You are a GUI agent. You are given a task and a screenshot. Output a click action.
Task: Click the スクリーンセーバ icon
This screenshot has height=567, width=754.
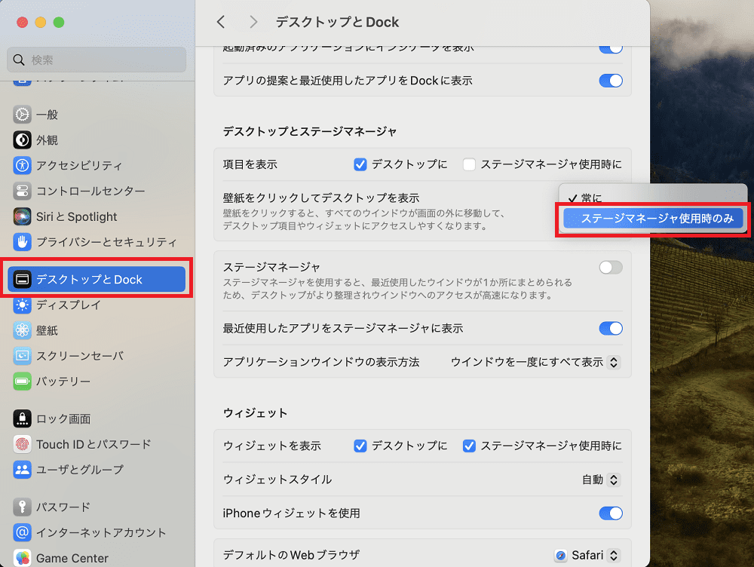pos(22,356)
